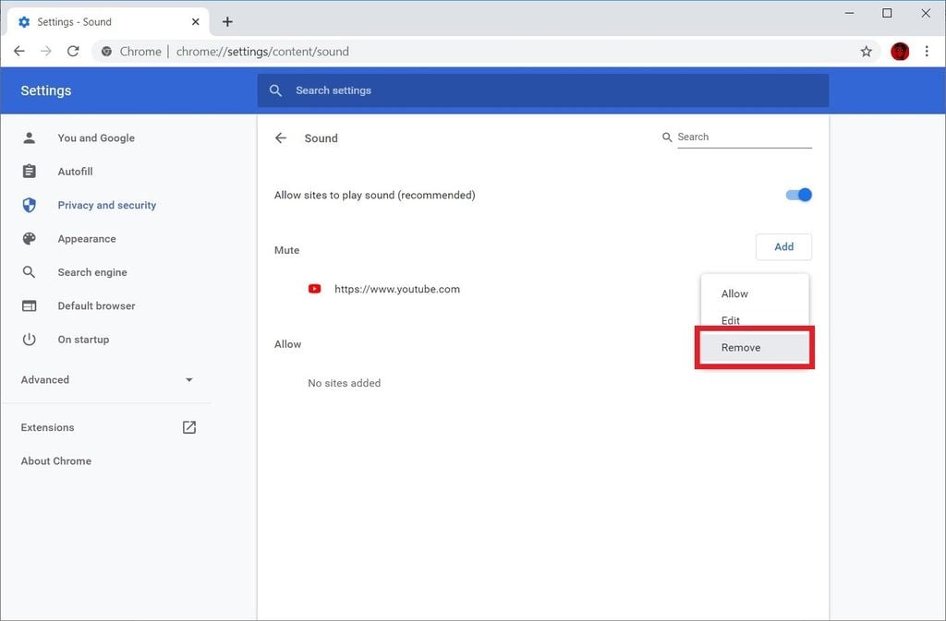Open Appearance settings
946x621 pixels.
coord(86,238)
